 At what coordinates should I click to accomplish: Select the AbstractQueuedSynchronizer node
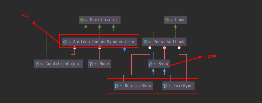click(99, 42)
